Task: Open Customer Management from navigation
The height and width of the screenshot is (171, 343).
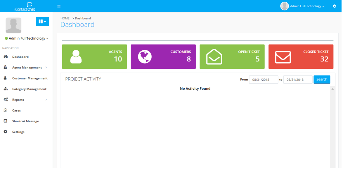Action: (30, 78)
